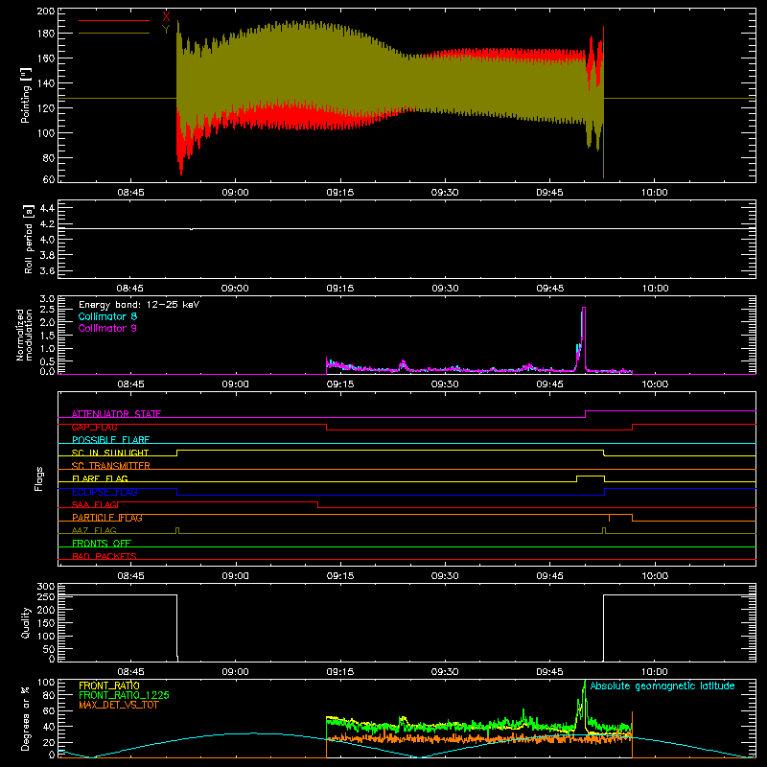Click the SAA_FLAG label

pyautogui.click(x=94, y=504)
